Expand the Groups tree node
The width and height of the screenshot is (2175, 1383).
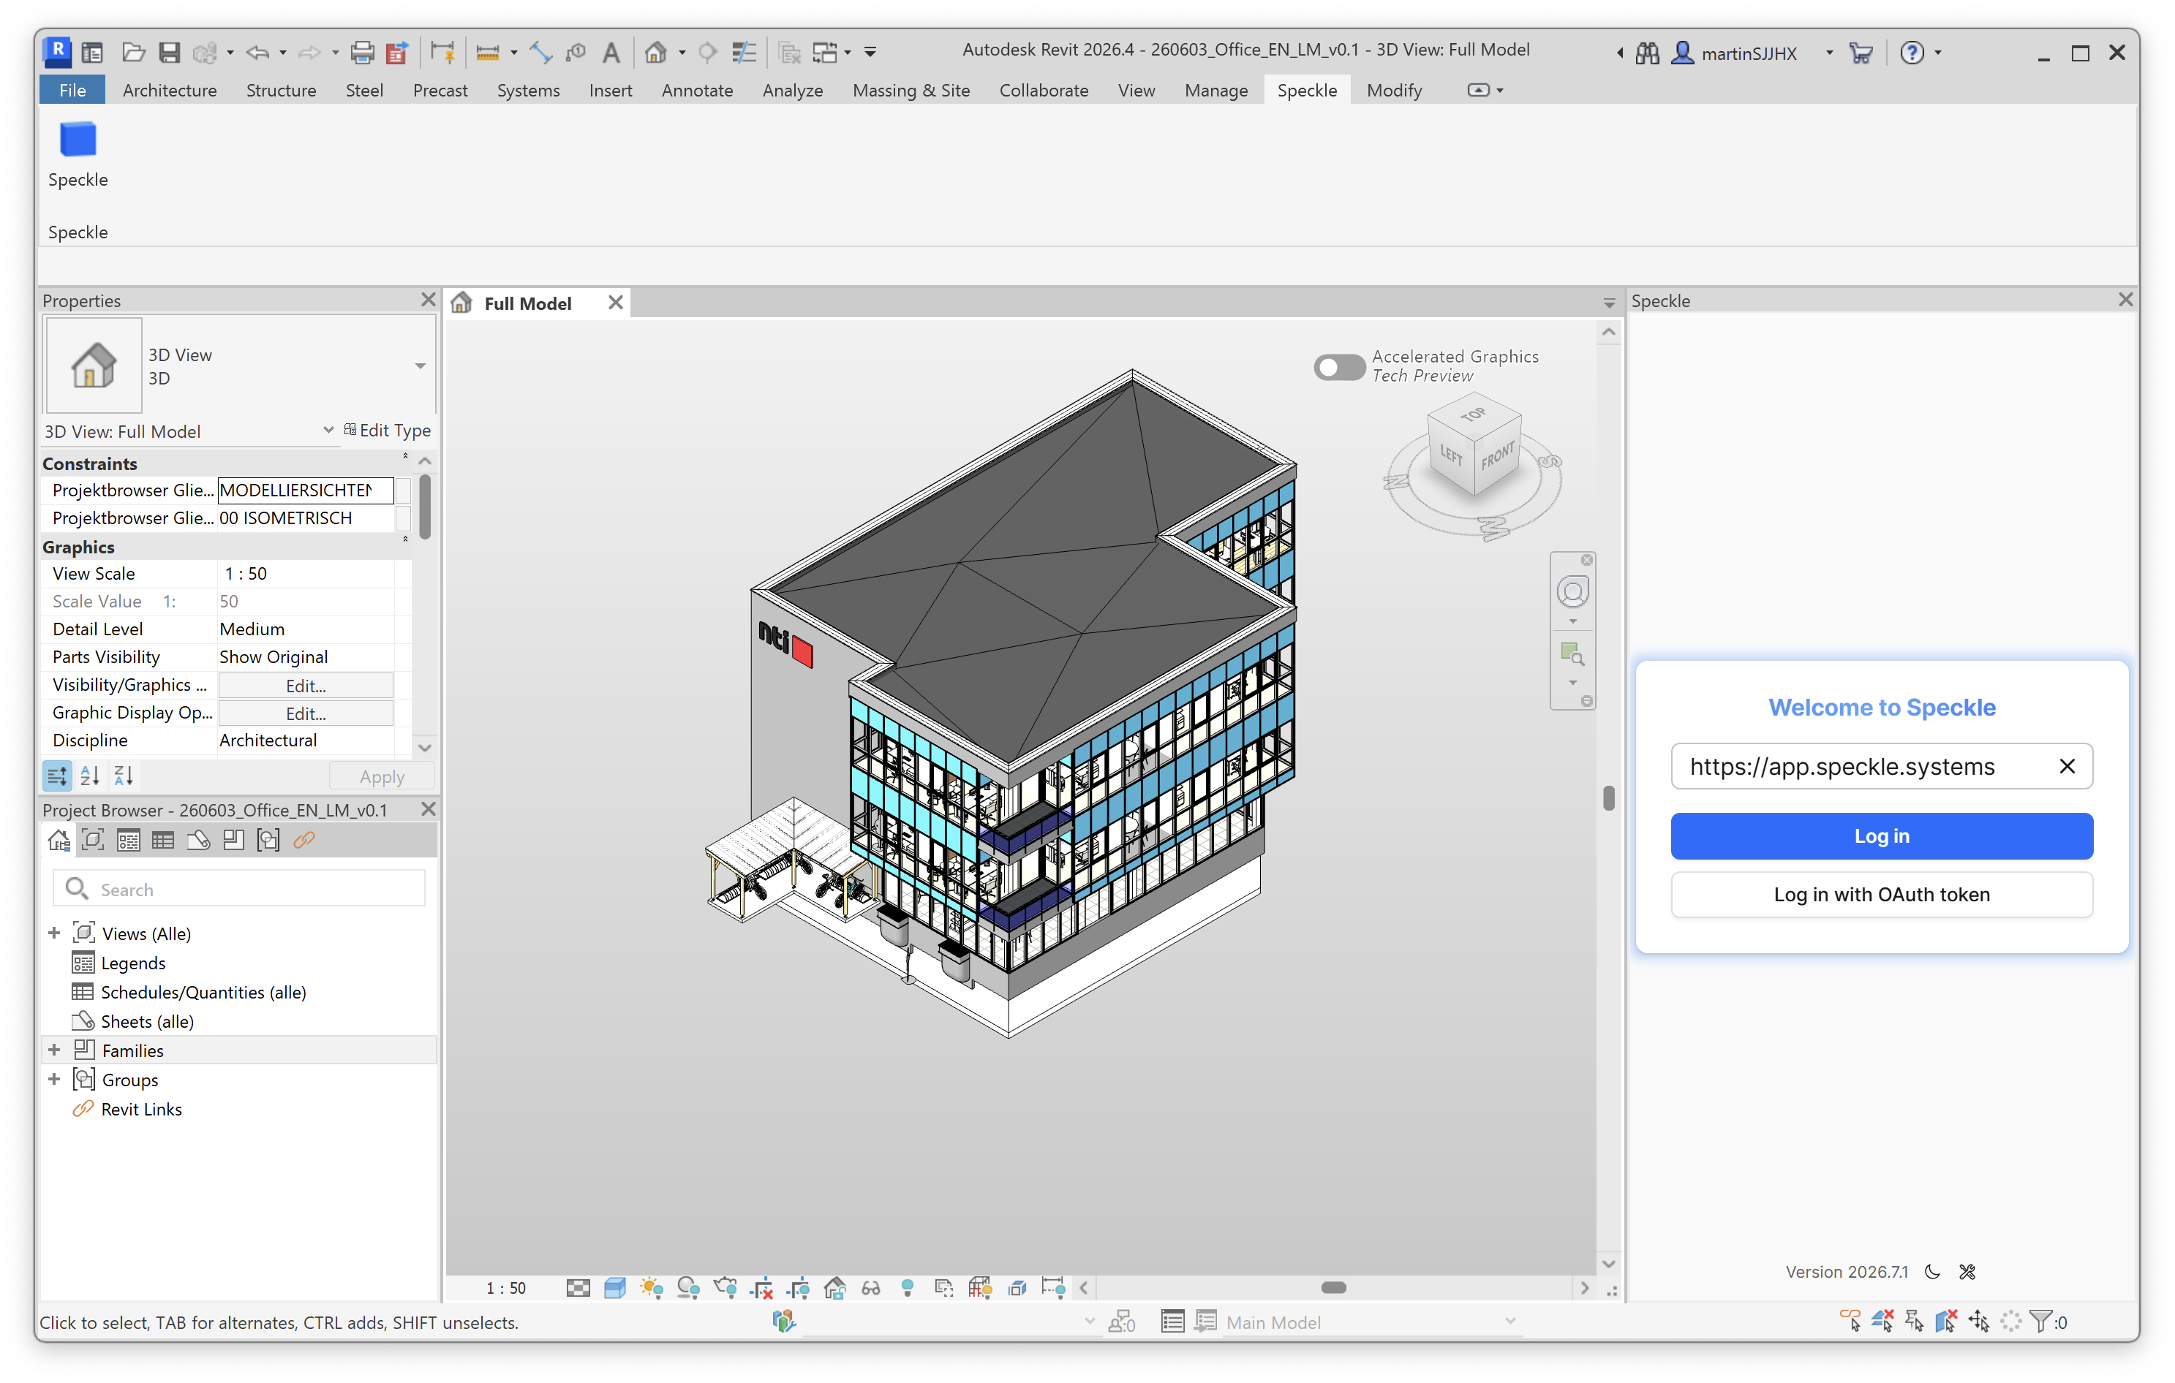[x=54, y=1079]
